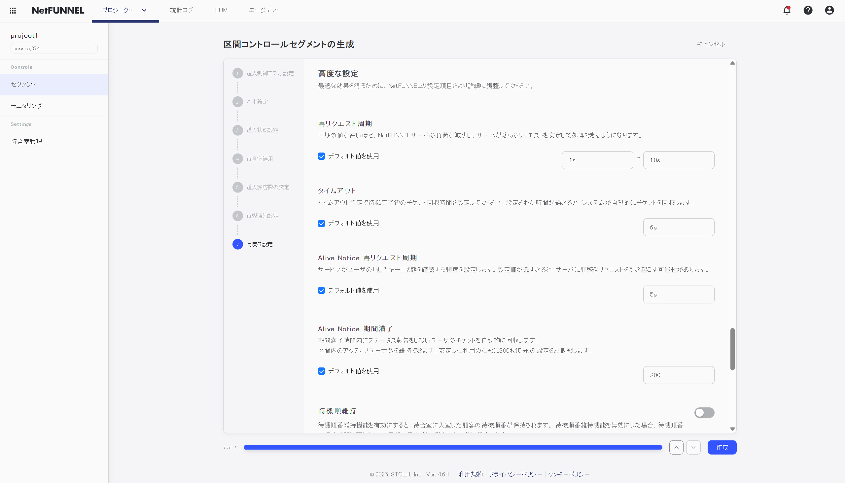Screen dimensions: 845x483
Task: Click the キャンセル link
Action: (711, 44)
